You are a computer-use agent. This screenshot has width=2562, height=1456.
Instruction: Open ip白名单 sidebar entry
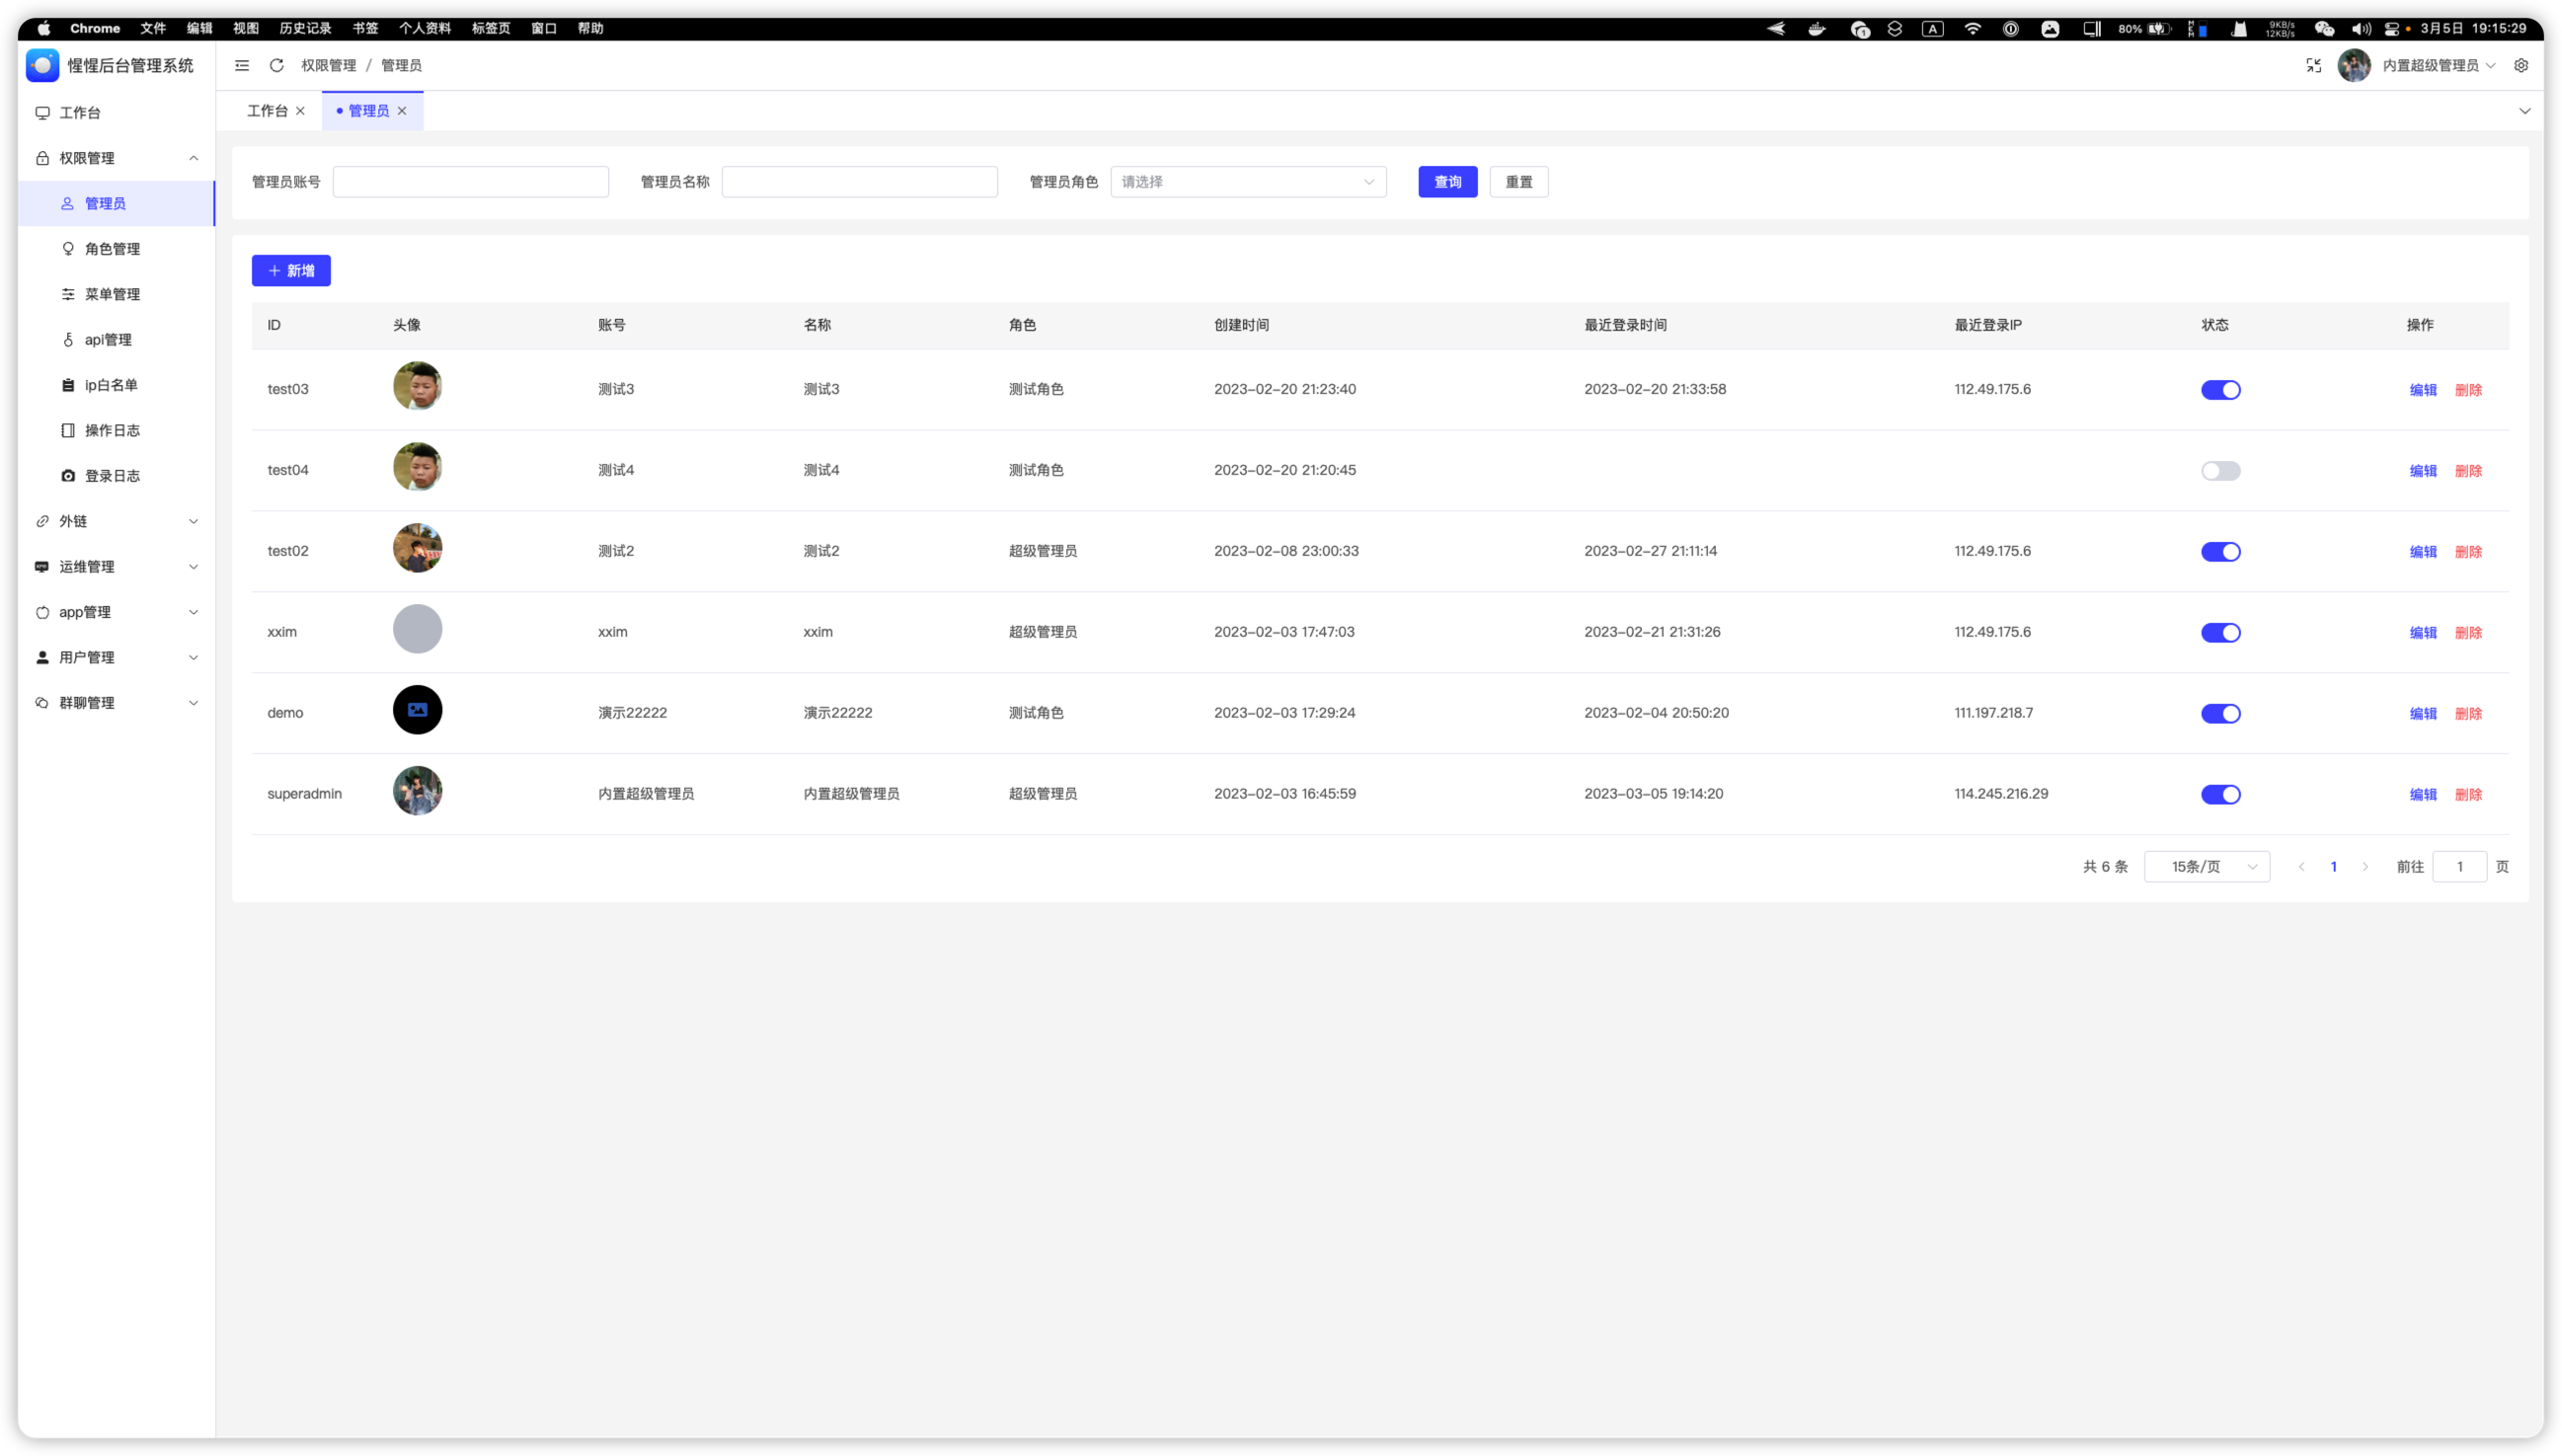click(111, 385)
